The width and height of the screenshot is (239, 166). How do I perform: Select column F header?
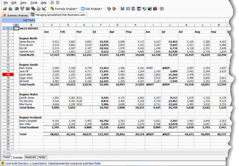101,25
